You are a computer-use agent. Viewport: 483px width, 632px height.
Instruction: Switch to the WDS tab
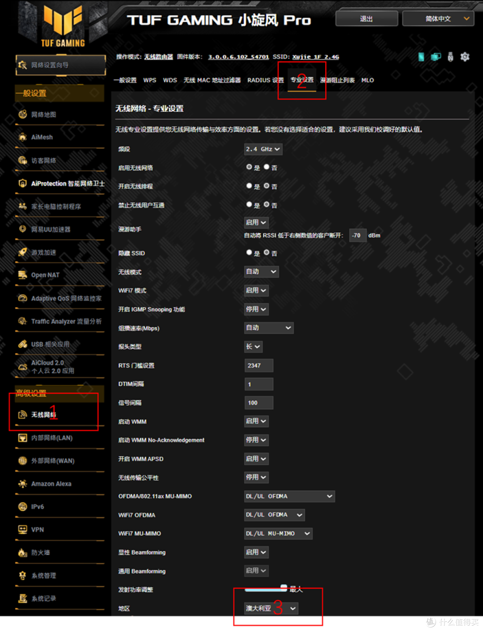pyautogui.click(x=170, y=80)
